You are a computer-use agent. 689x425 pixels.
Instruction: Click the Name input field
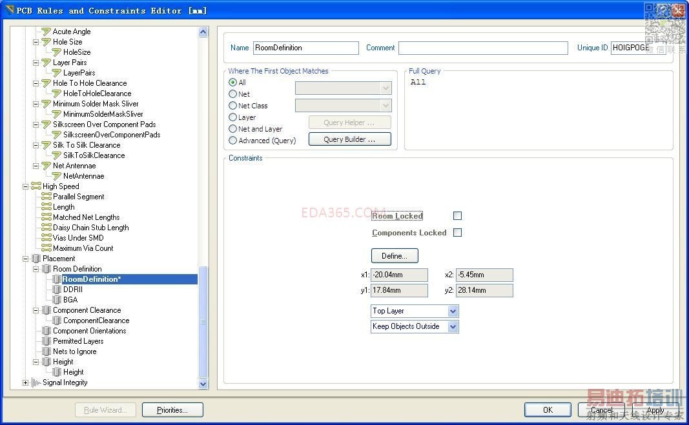306,48
